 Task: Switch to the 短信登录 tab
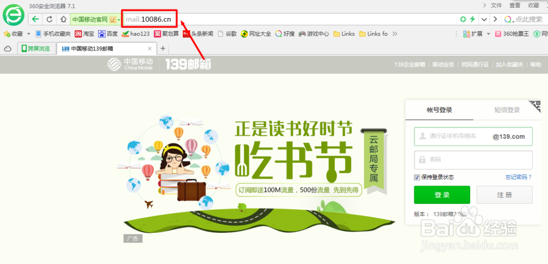tap(507, 110)
